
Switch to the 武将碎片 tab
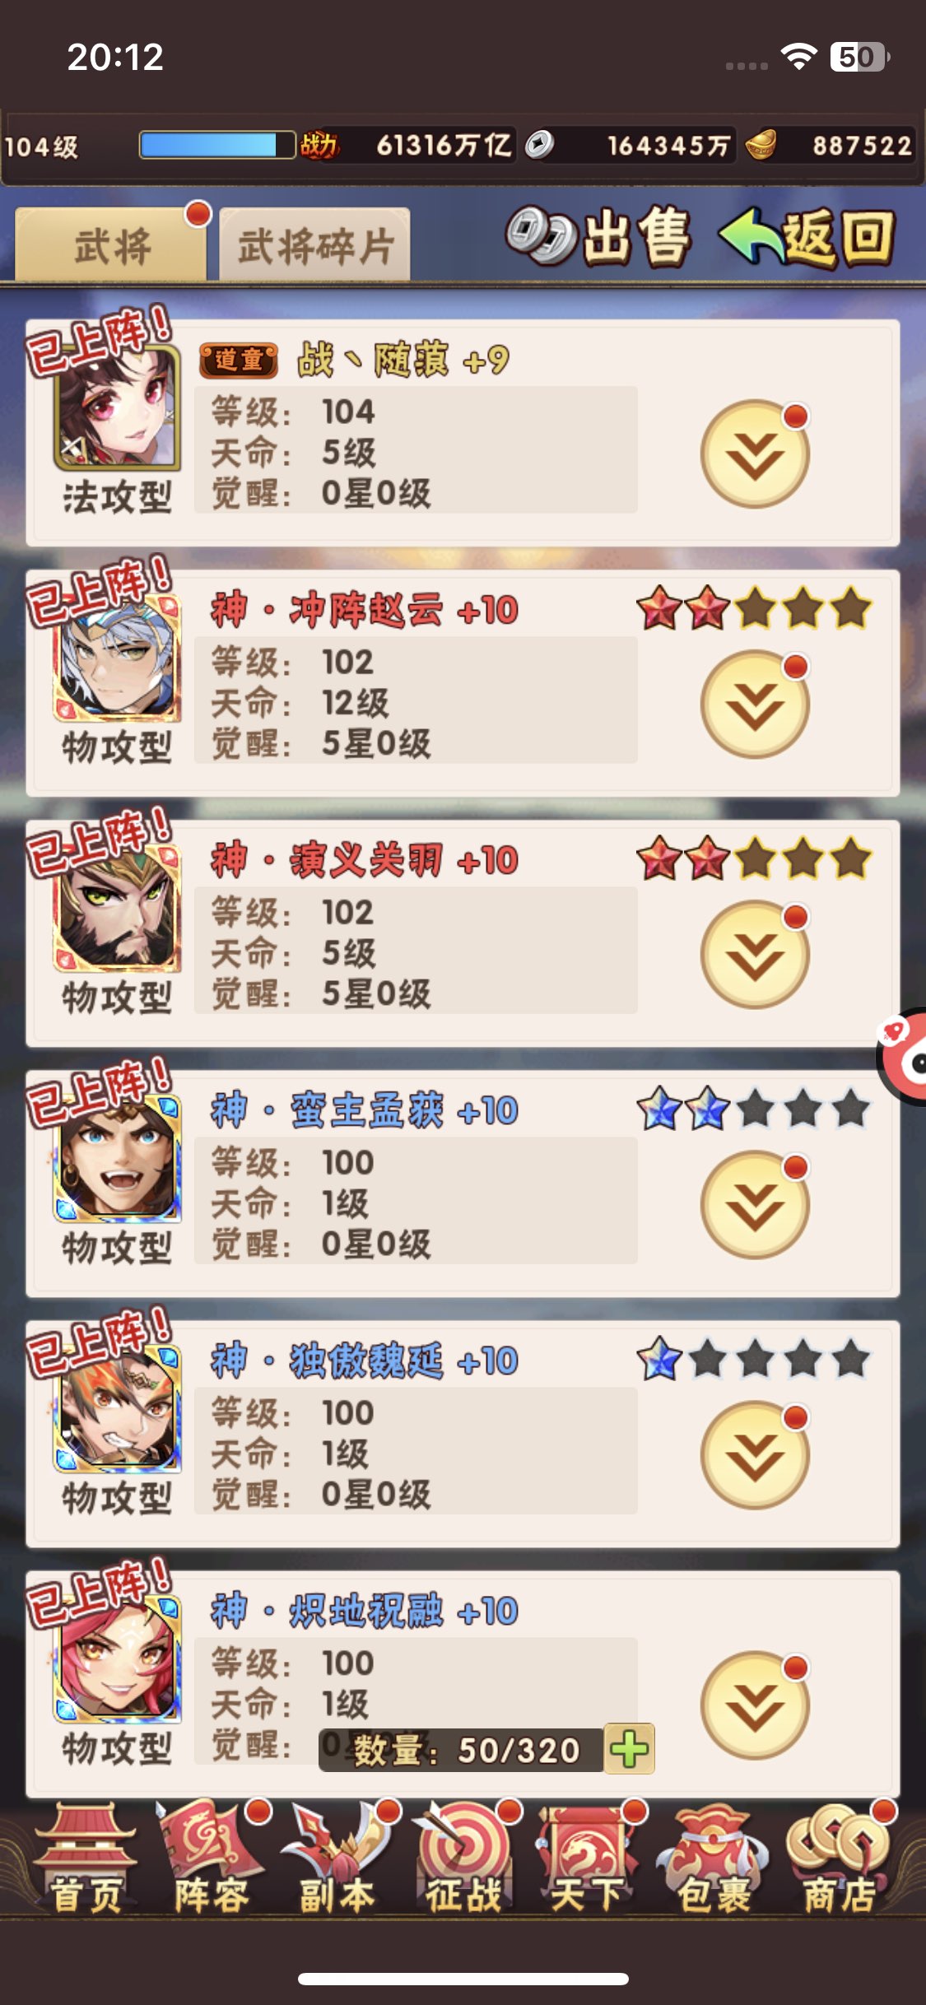tap(315, 245)
